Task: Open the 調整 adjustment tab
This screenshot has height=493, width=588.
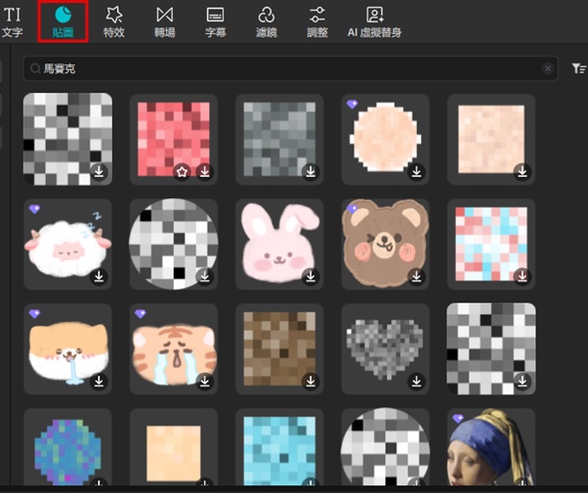Action: click(x=317, y=21)
